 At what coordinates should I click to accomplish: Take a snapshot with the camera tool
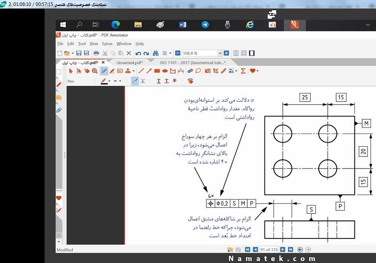(x=208, y=71)
